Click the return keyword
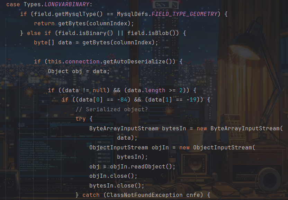Viewport: 288px width, 200px height. (x=44, y=23)
